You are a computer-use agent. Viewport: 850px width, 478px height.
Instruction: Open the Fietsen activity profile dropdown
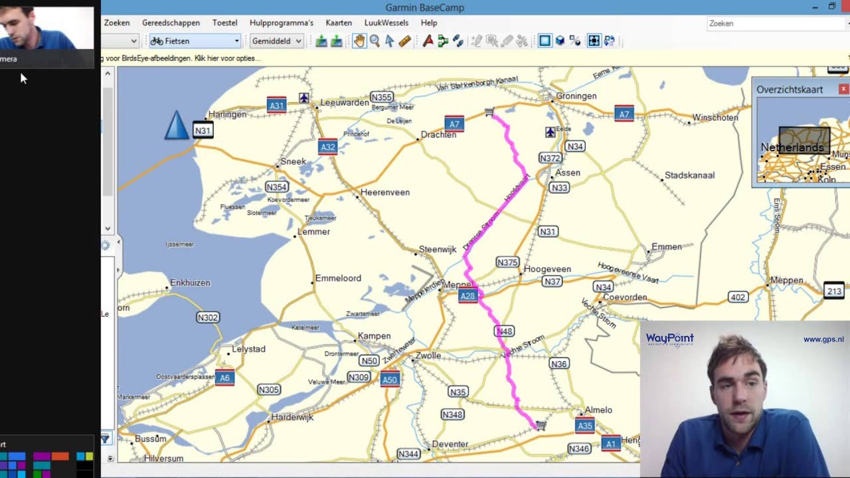coord(195,41)
